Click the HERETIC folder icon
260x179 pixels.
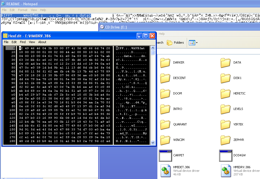tap(225, 94)
